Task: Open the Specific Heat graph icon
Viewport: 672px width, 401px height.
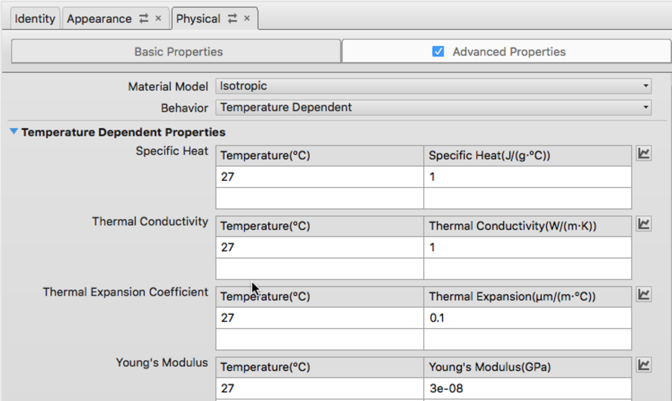Action: pyautogui.click(x=643, y=153)
